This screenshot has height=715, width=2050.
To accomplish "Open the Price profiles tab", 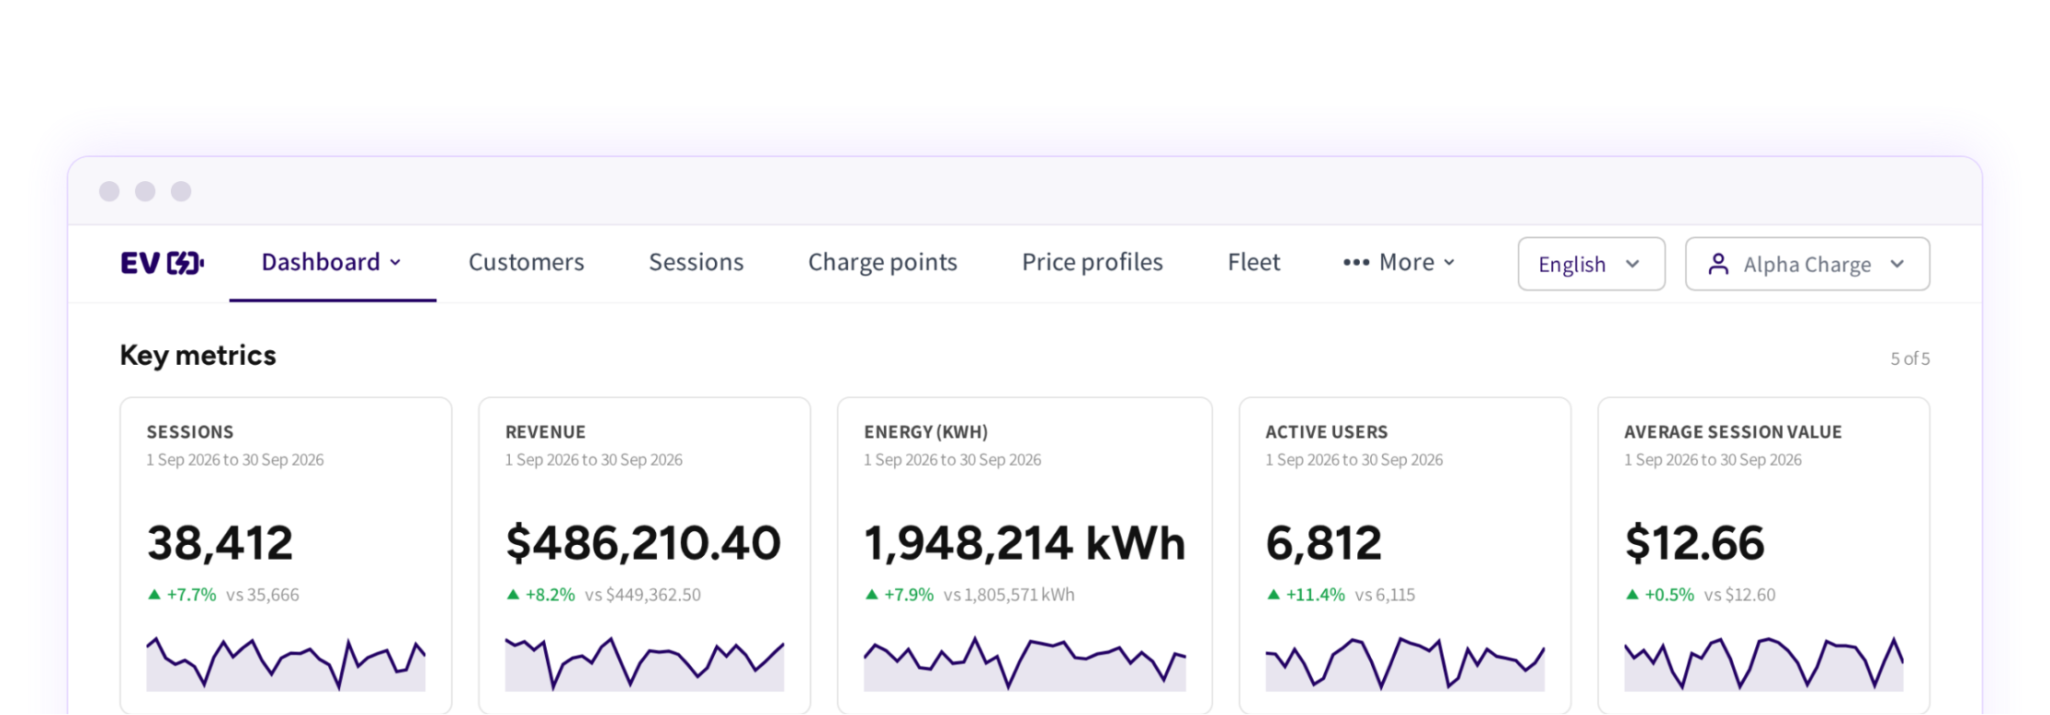I will tap(1093, 263).
